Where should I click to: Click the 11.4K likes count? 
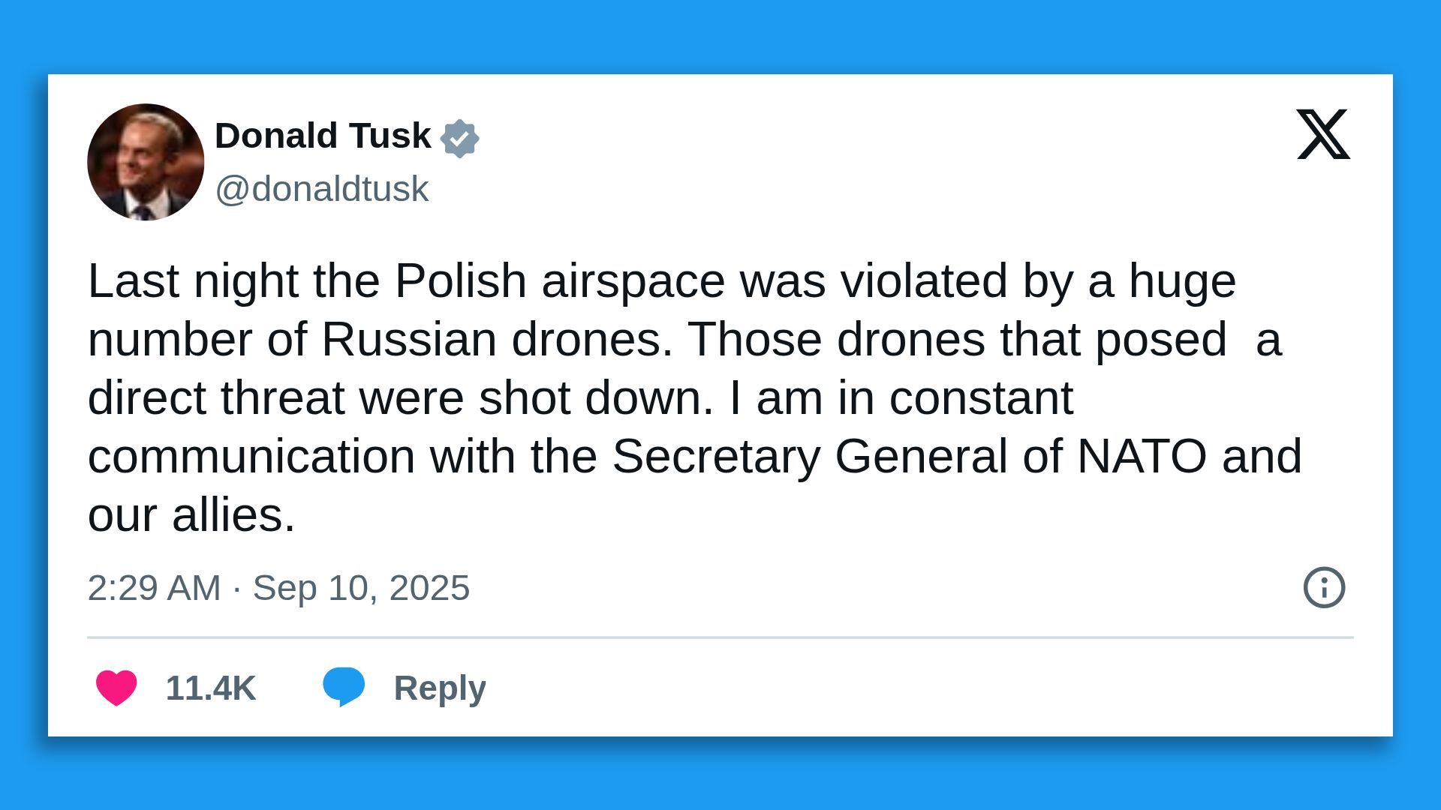(x=211, y=688)
